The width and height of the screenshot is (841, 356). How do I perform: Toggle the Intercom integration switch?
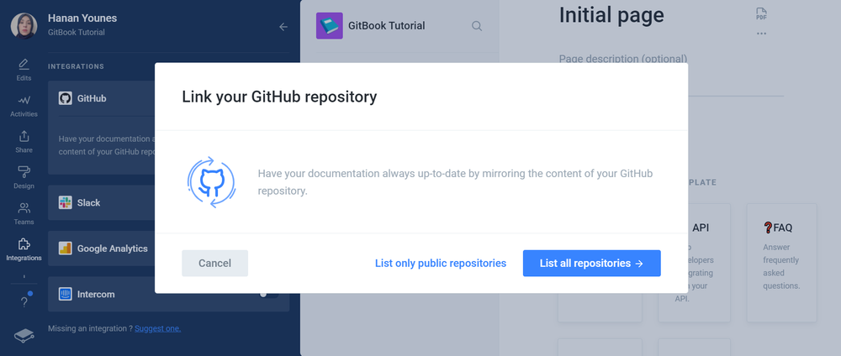pos(268,295)
